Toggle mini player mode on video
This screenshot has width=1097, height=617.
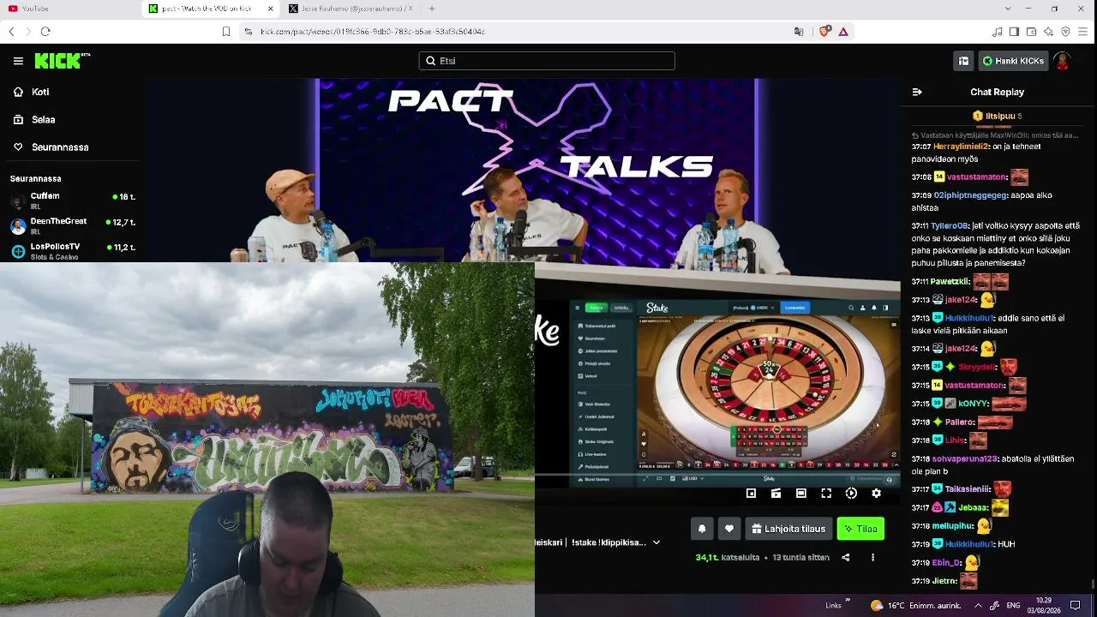coord(751,494)
